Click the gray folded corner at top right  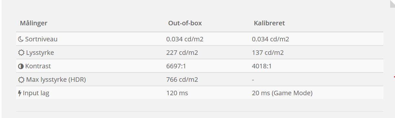click(x=392, y=3)
